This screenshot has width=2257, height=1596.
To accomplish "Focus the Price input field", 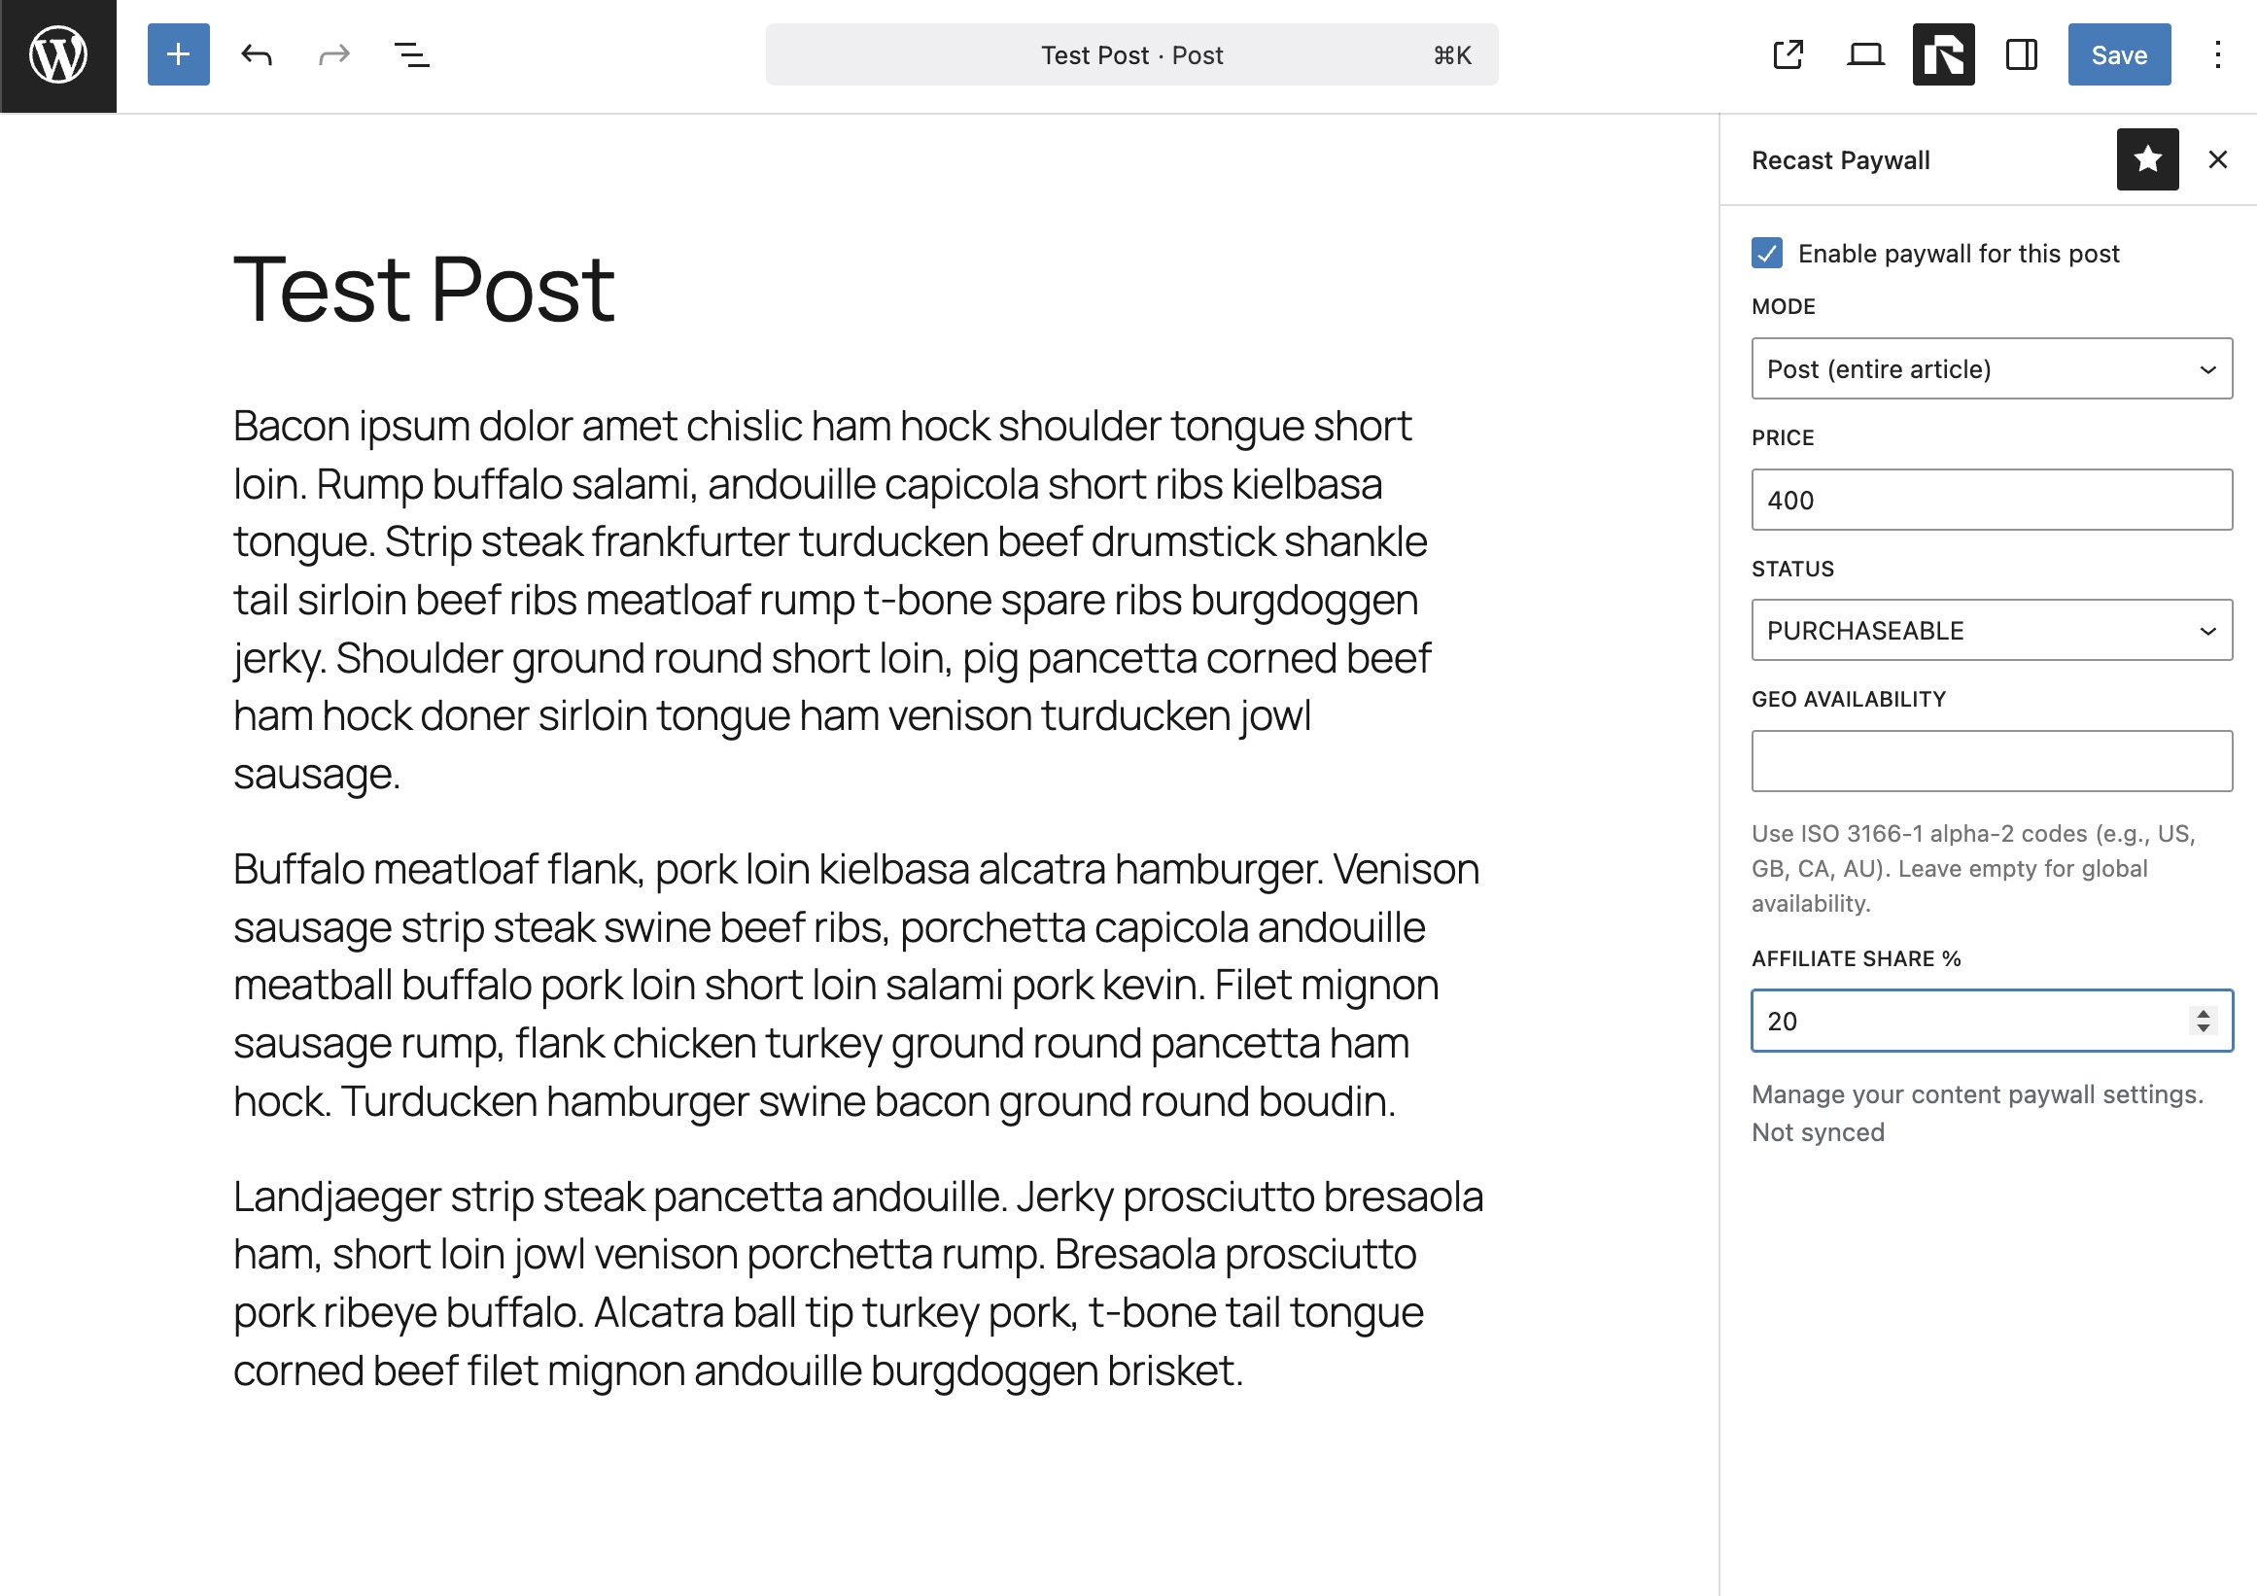I will pyautogui.click(x=1991, y=501).
